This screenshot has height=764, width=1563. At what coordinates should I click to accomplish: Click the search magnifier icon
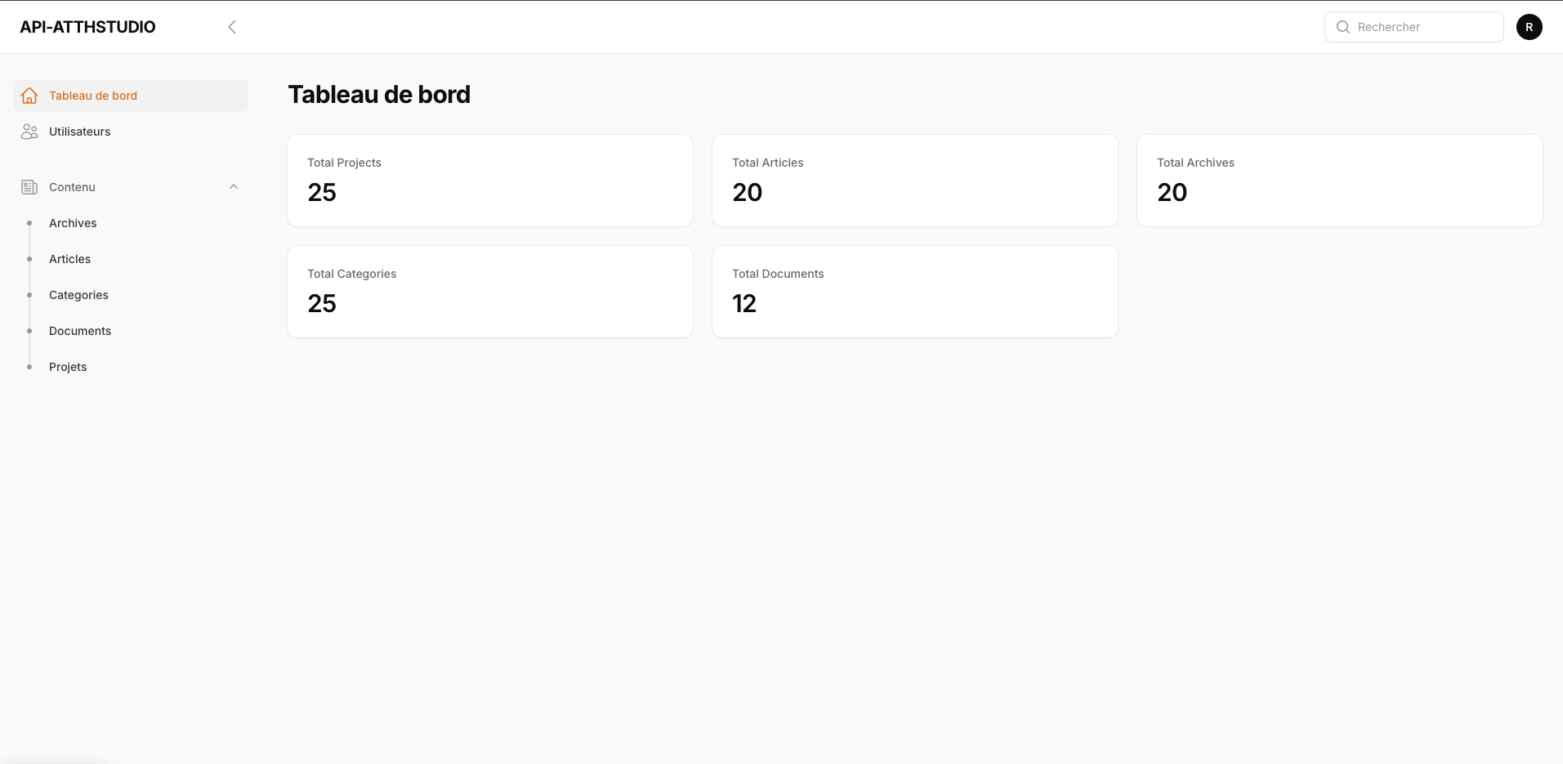point(1342,27)
